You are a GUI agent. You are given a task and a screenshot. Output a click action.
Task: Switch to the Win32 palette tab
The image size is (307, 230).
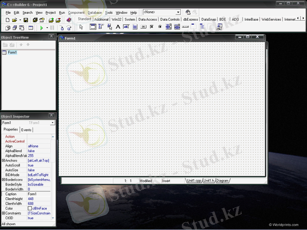pos(117,20)
